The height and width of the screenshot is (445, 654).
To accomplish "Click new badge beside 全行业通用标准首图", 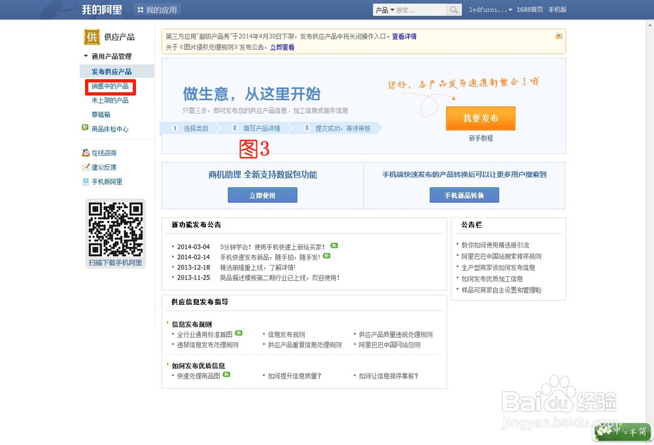I will click(239, 333).
